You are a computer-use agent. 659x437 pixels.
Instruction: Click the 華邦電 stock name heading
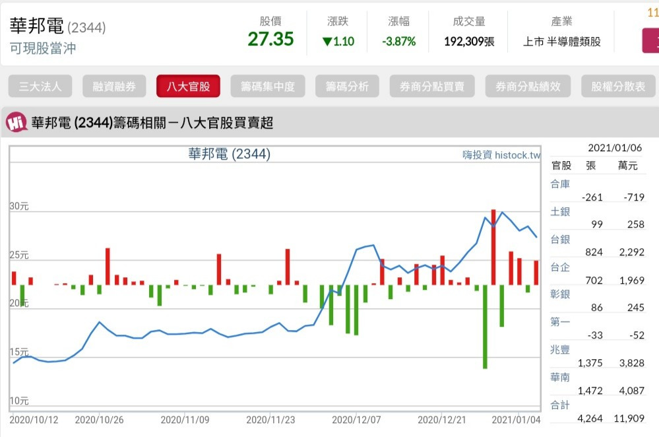(36, 26)
